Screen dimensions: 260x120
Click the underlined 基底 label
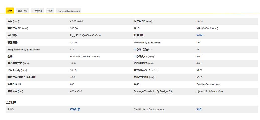tap(136, 35)
